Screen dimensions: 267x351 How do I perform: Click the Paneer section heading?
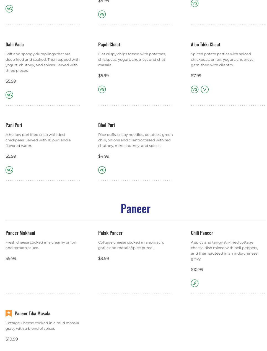tap(136, 209)
